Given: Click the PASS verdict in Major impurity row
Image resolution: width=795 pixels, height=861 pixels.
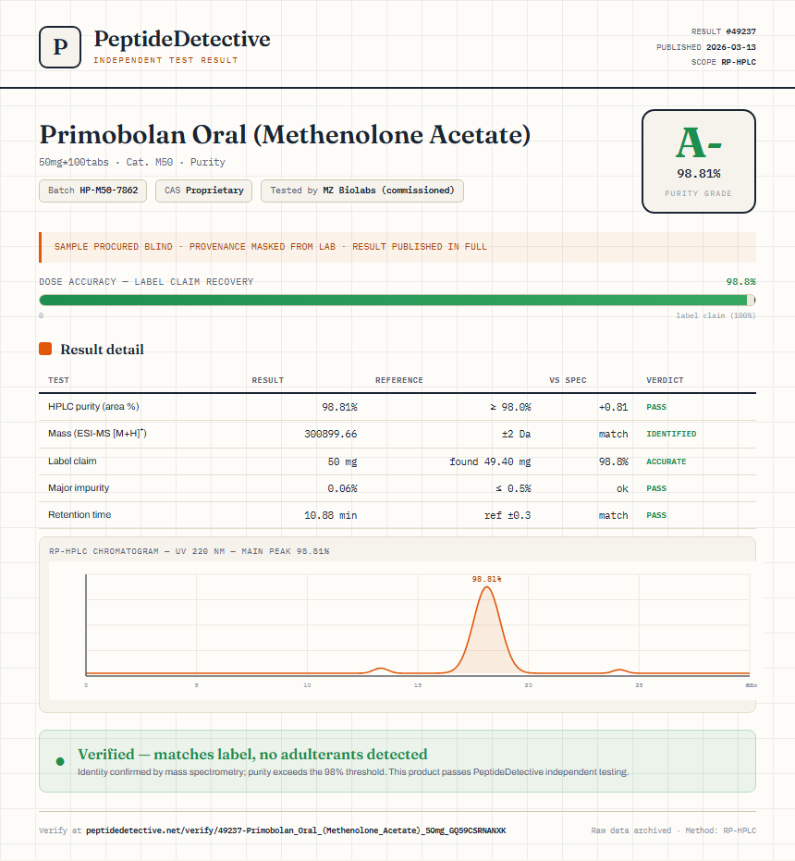Looking at the screenshot, I should click(656, 488).
